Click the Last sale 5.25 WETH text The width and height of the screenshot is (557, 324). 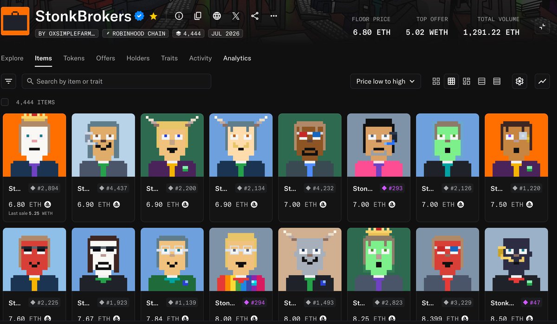[31, 214]
